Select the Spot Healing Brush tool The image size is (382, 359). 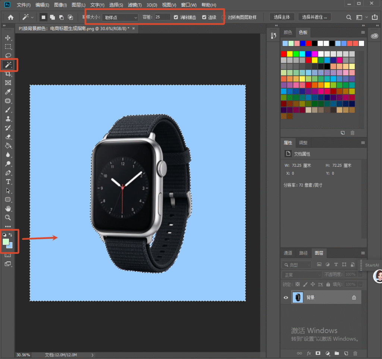(8, 101)
